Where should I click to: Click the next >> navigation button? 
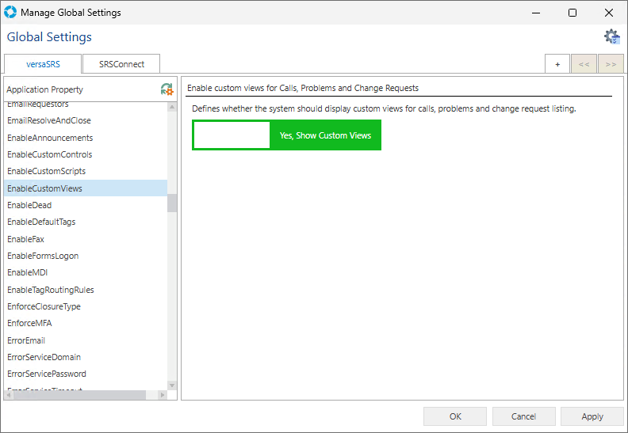(611, 64)
